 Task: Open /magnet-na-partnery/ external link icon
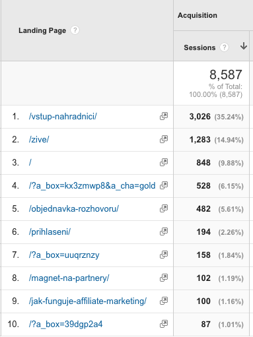coord(164,278)
